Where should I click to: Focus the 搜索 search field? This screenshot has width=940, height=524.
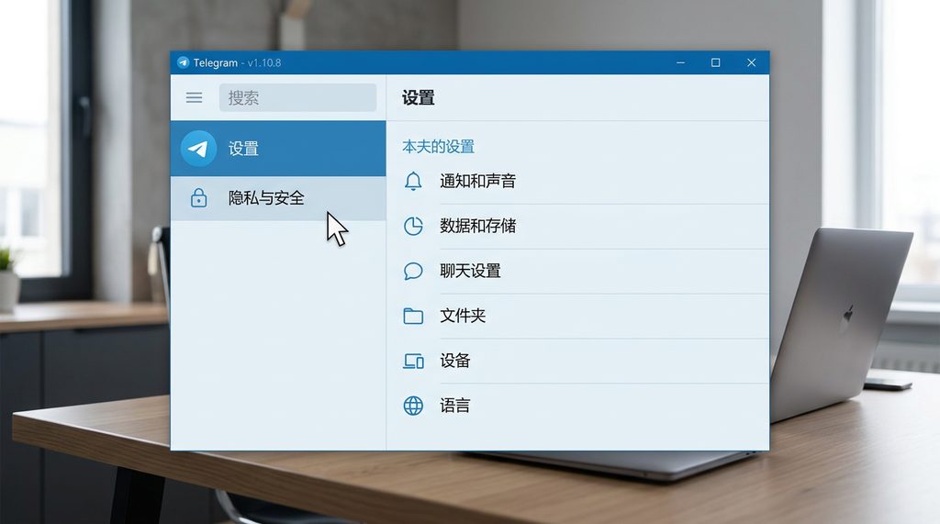pyautogui.click(x=297, y=97)
